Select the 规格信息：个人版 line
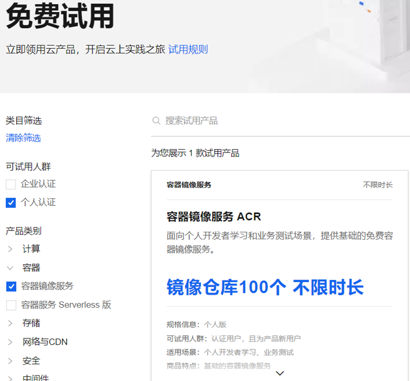The height and width of the screenshot is (381, 410). [196, 325]
